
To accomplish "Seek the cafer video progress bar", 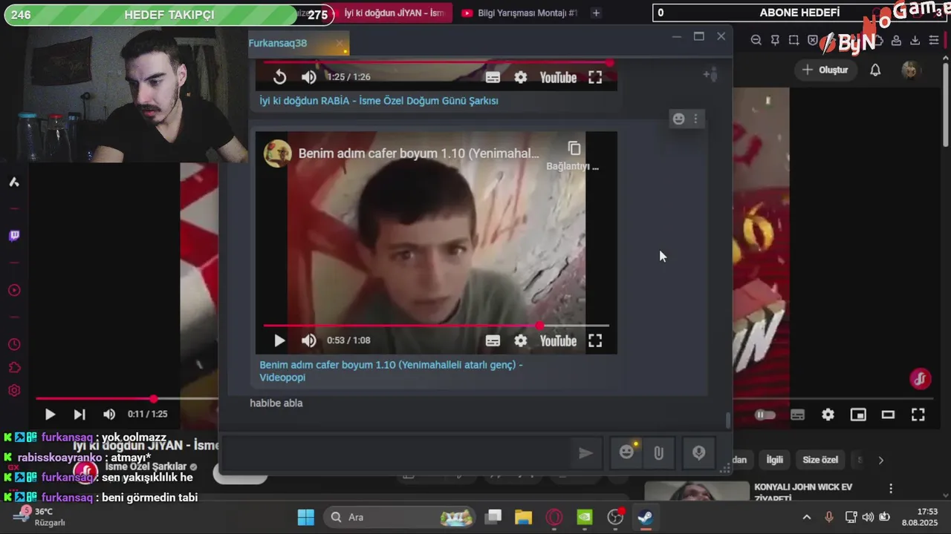I will click(x=436, y=325).
